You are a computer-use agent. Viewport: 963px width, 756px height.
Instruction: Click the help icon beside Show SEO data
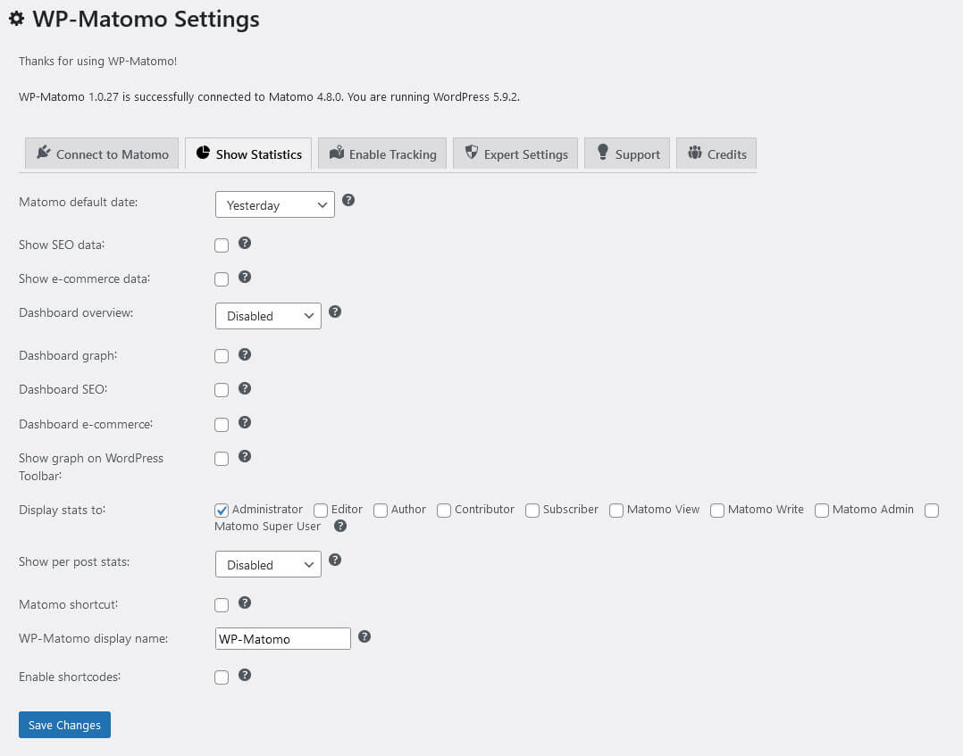[x=245, y=242]
